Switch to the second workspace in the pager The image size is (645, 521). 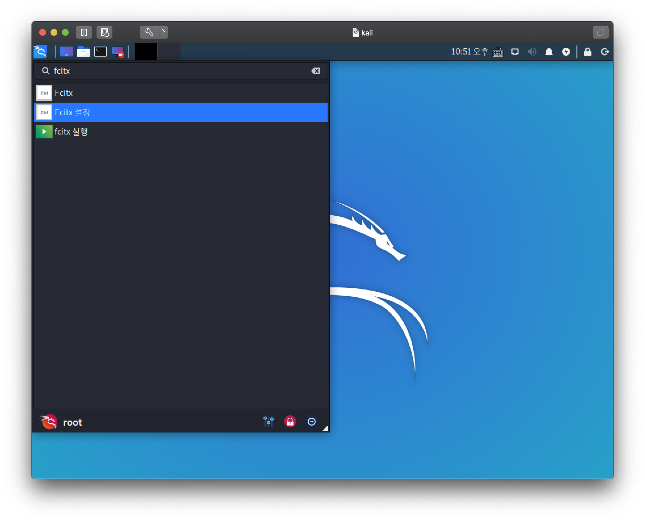[169, 52]
